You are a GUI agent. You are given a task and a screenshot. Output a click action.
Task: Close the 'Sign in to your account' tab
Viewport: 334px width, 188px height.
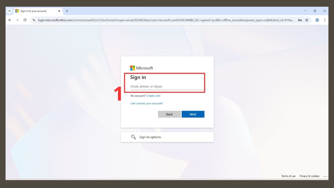pos(59,11)
